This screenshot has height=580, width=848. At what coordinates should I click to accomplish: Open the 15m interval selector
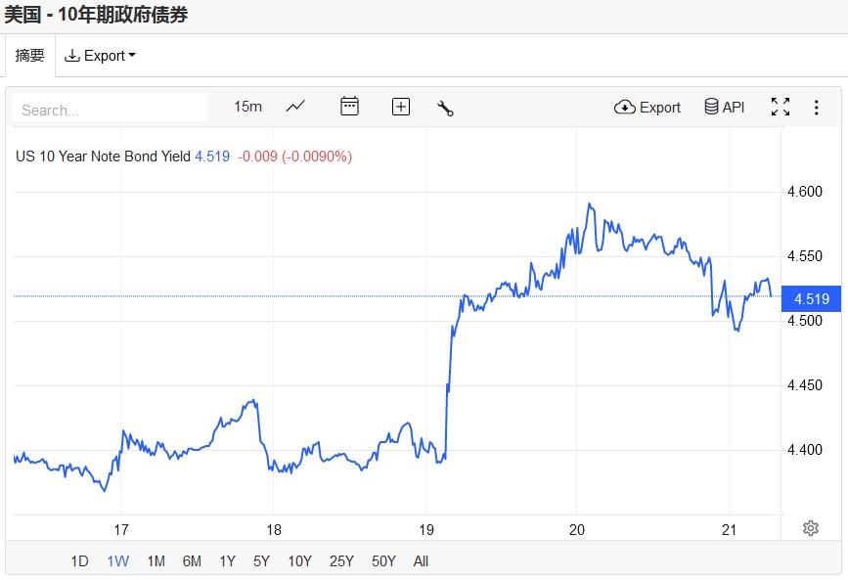pyautogui.click(x=247, y=107)
